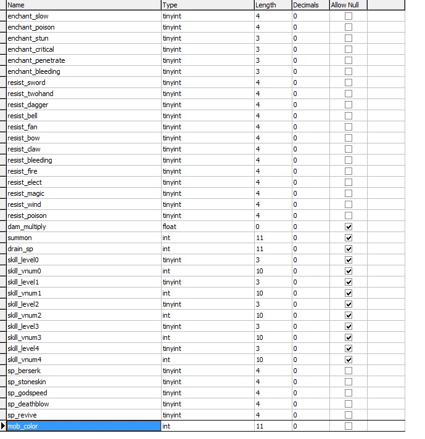Viewport: 425px width, 439px height.
Task: Open the type cell of dam_multiply (float)
Action: (x=208, y=227)
